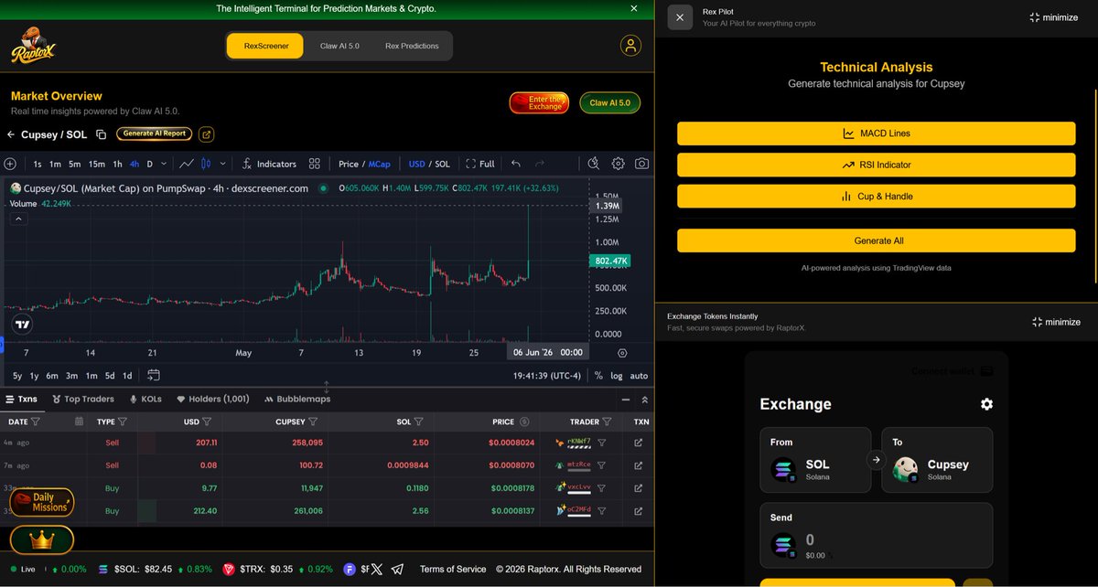Open the pair in a new window icon
The image size is (1098, 587).
(206, 134)
